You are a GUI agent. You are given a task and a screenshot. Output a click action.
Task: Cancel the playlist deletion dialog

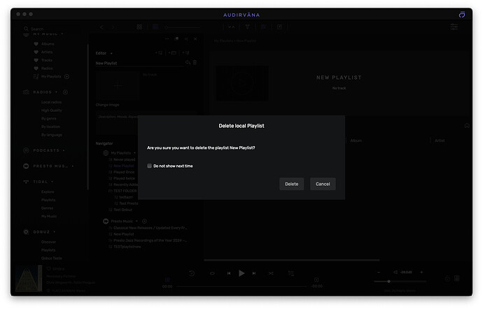(323, 184)
